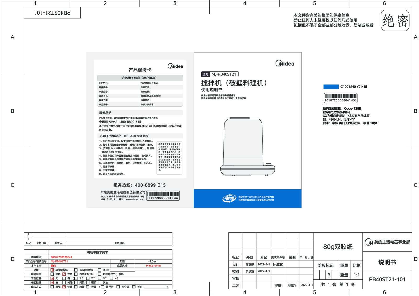Image resolution: width=419 pixels, height=296 pixels.
Task: Click the 说明书技术要求 table header
Action: pyautogui.click(x=98, y=252)
